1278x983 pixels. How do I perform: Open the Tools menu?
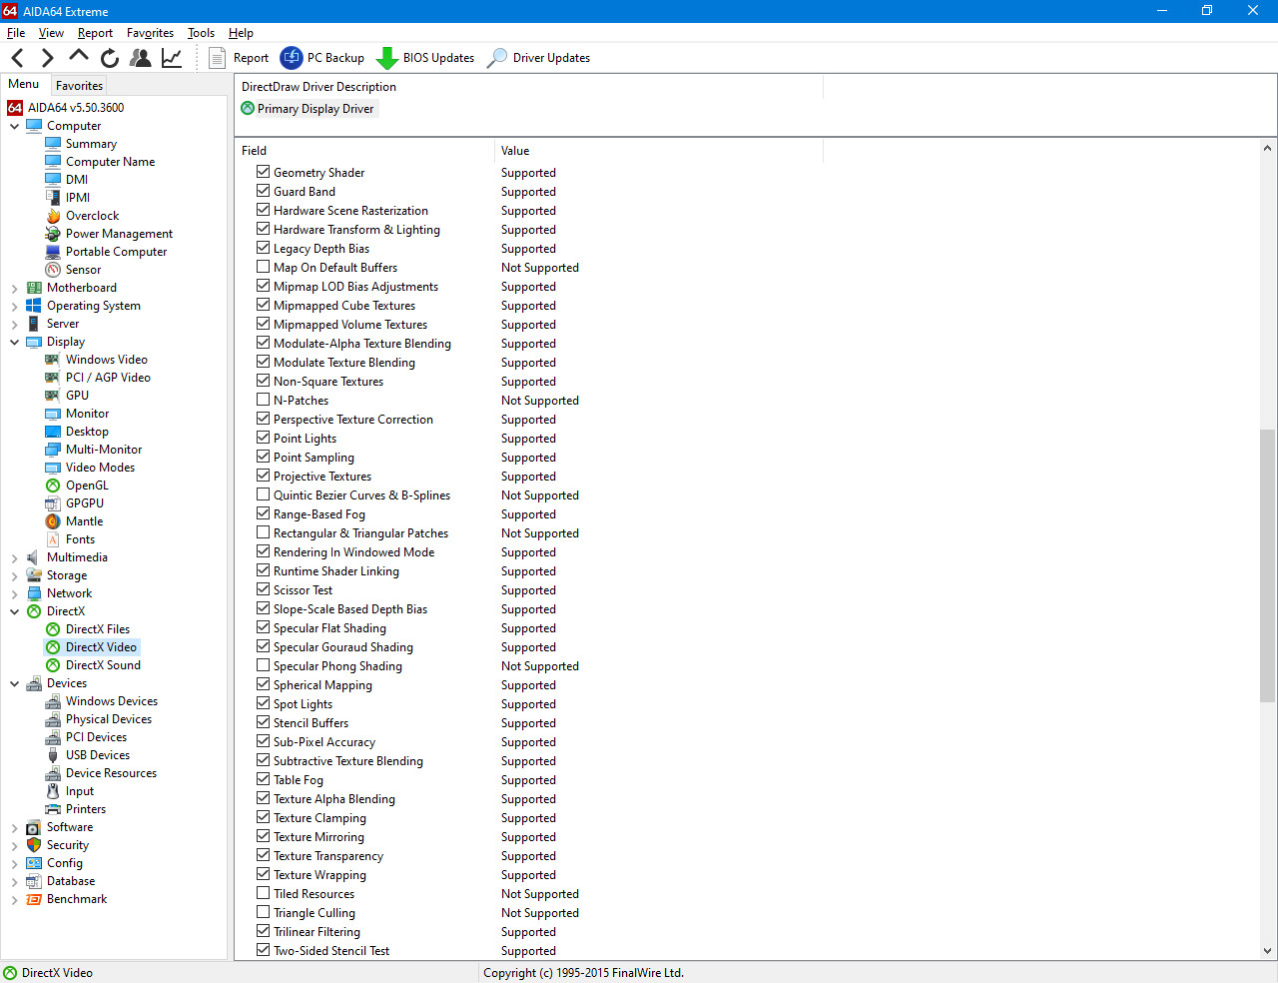click(201, 33)
